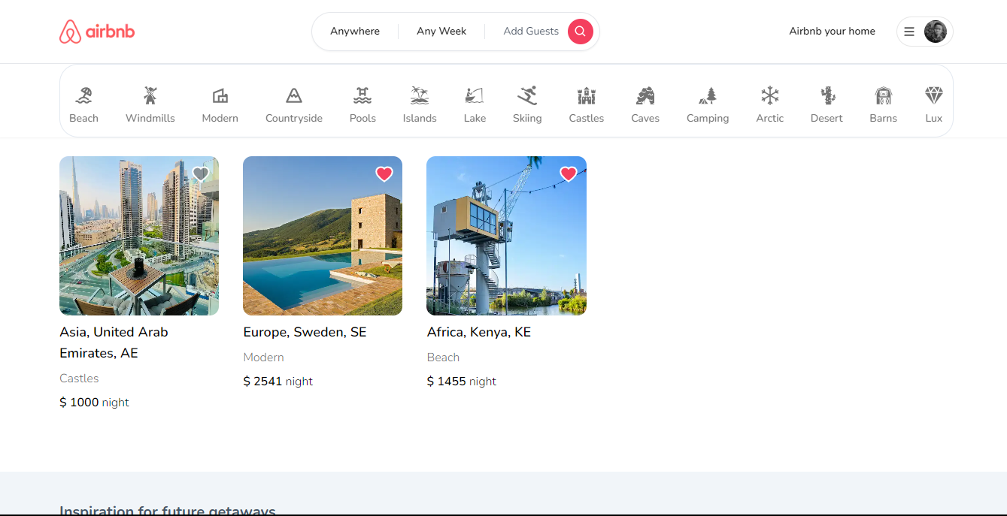Switch to the Beach category tab
Image resolution: width=1007 pixels, height=516 pixels.
pyautogui.click(x=83, y=104)
